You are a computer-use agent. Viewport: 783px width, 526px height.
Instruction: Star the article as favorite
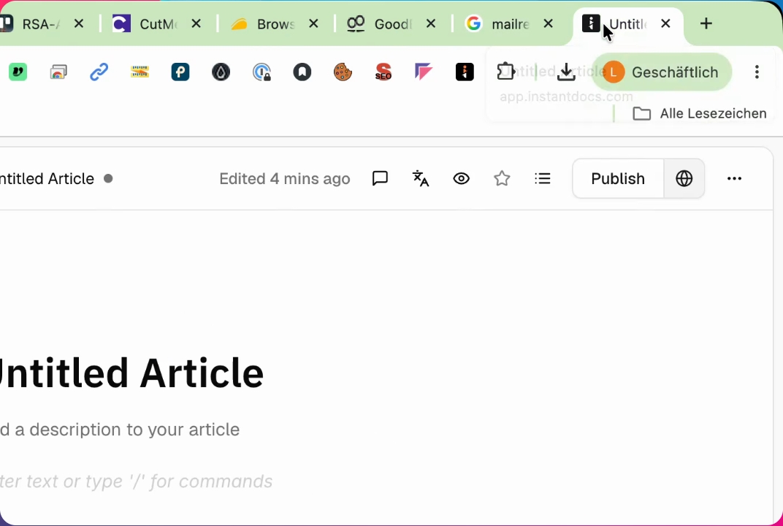tap(502, 178)
